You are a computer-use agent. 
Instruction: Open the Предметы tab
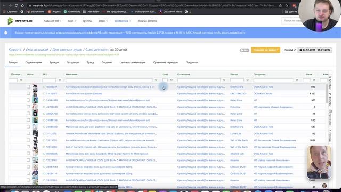[192, 62]
